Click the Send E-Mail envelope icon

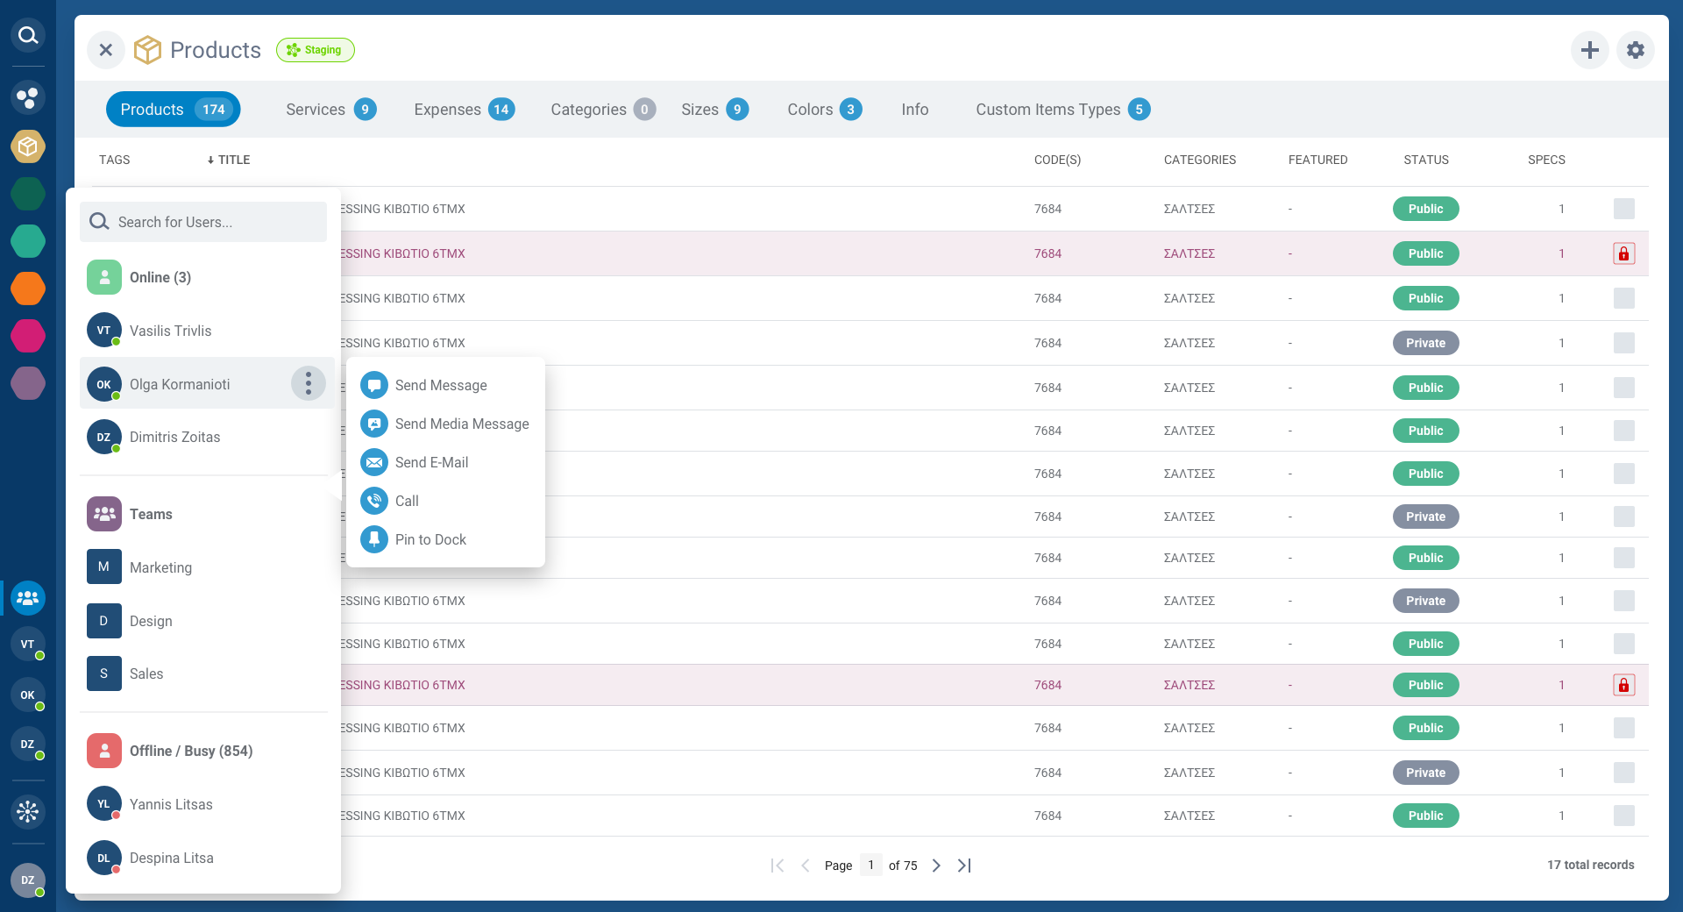coord(373,462)
